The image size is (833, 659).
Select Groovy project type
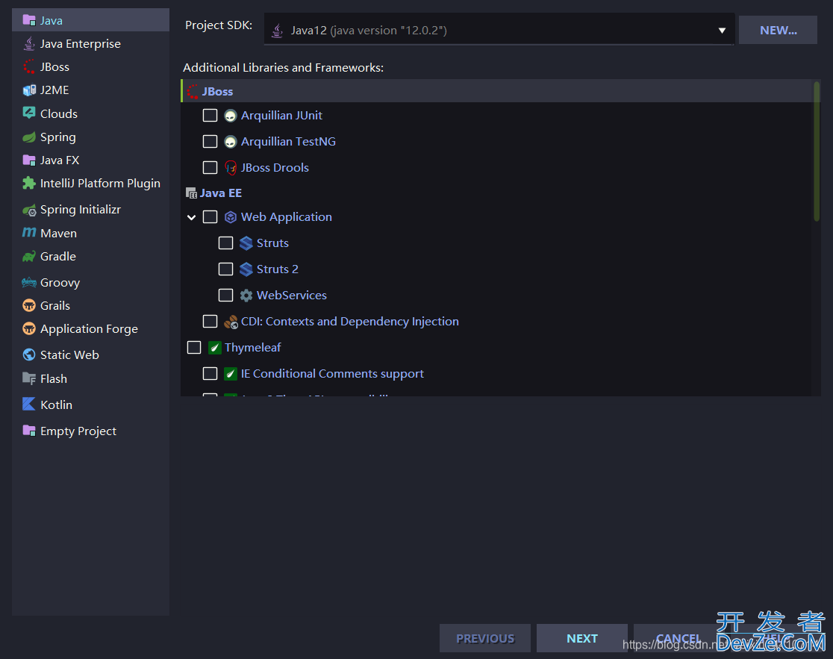(x=90, y=283)
